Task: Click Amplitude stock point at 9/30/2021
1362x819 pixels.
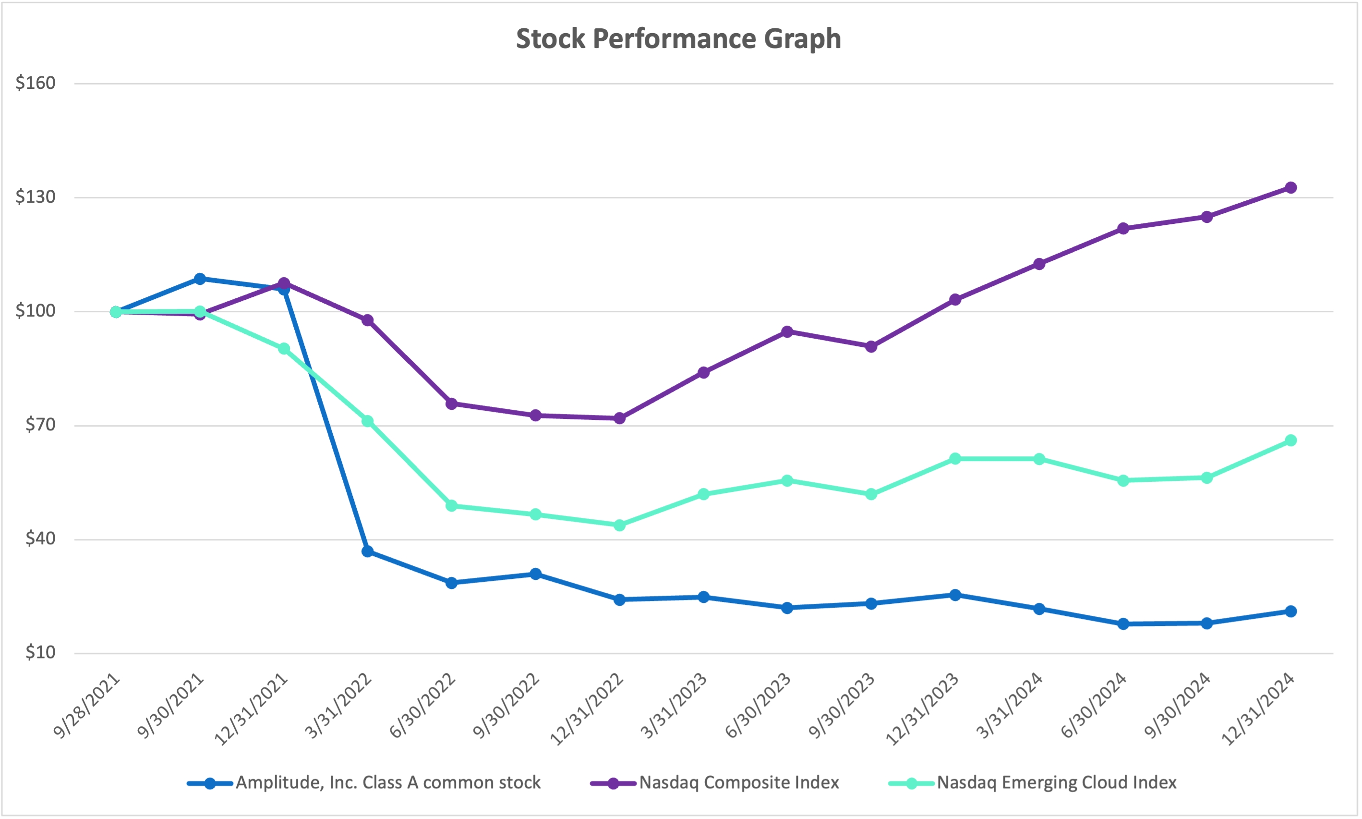Action: pos(200,279)
